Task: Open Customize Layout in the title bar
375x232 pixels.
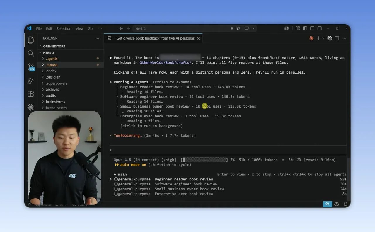Action: tap(298, 28)
